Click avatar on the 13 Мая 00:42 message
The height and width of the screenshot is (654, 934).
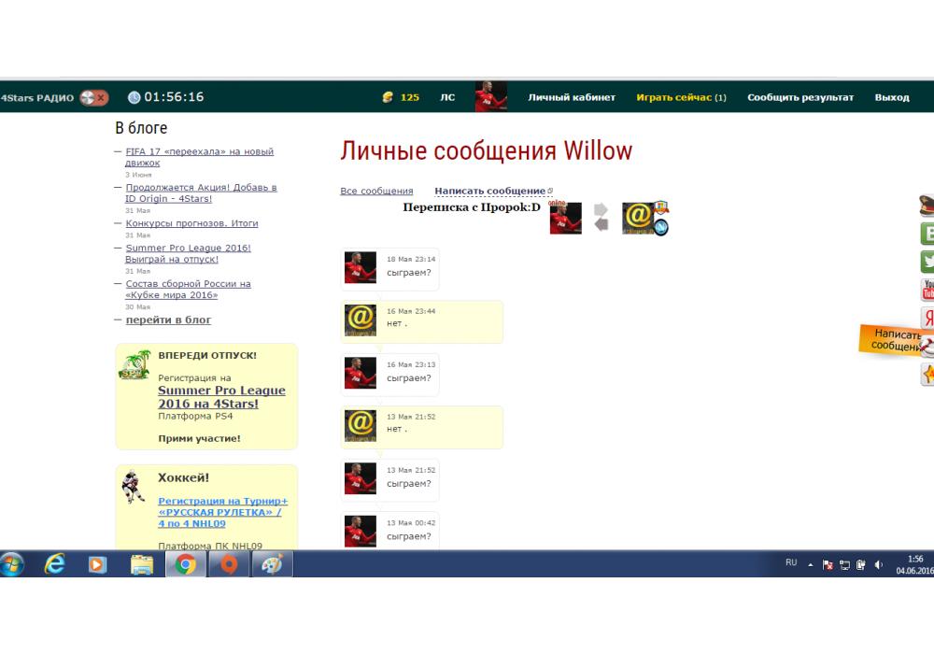tap(361, 531)
